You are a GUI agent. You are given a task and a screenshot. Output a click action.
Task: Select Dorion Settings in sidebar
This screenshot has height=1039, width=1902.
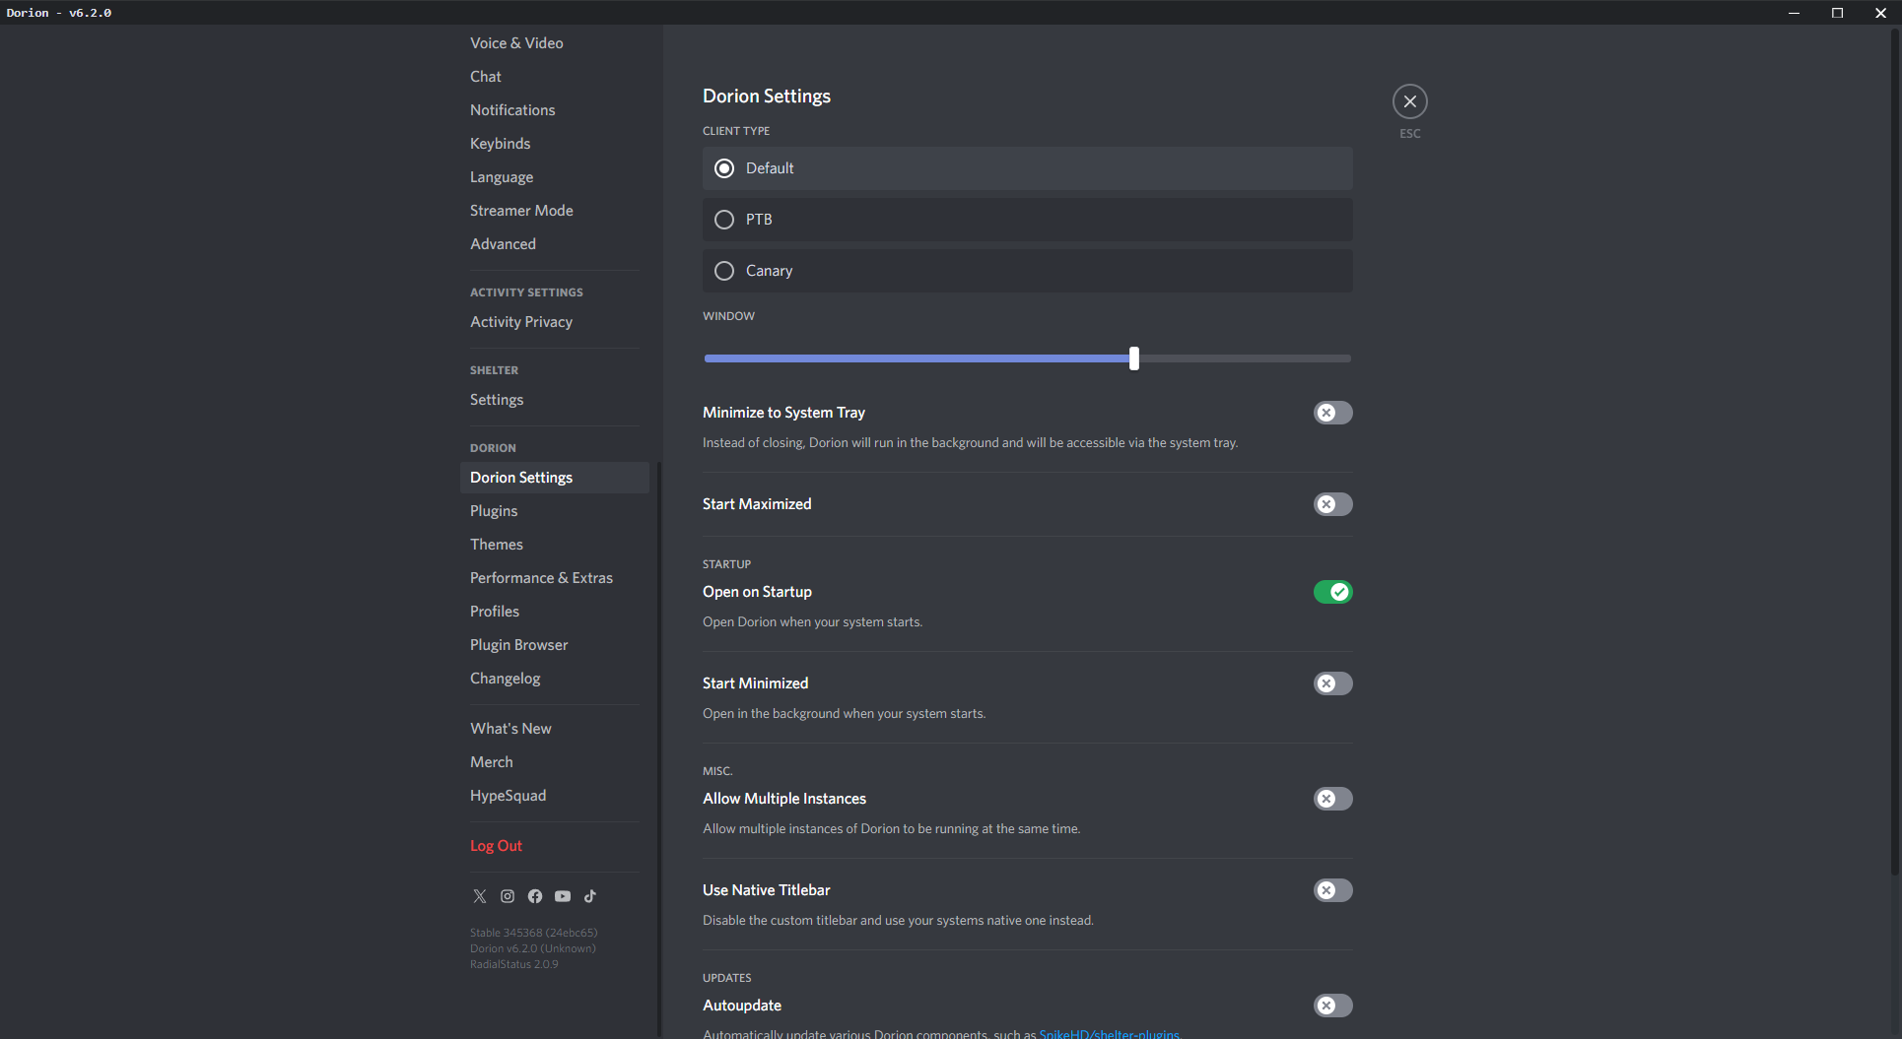pos(554,478)
